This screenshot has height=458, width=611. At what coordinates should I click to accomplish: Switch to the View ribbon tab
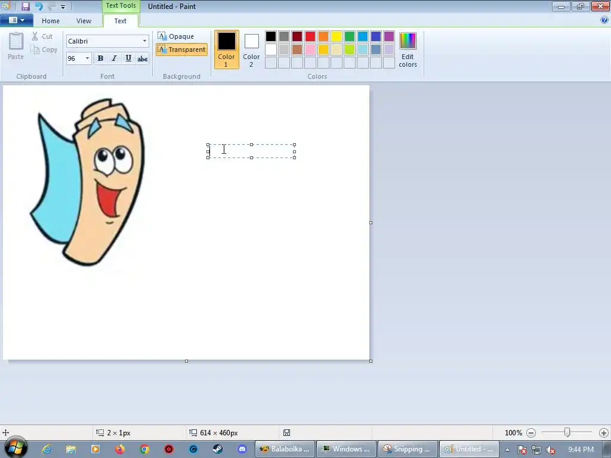[x=84, y=21]
